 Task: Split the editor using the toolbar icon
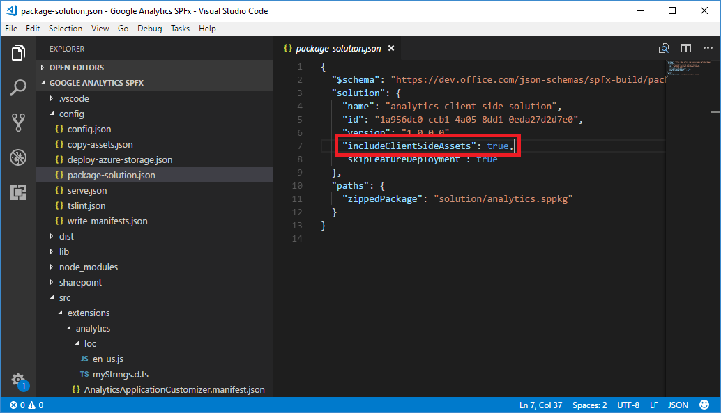[685, 48]
